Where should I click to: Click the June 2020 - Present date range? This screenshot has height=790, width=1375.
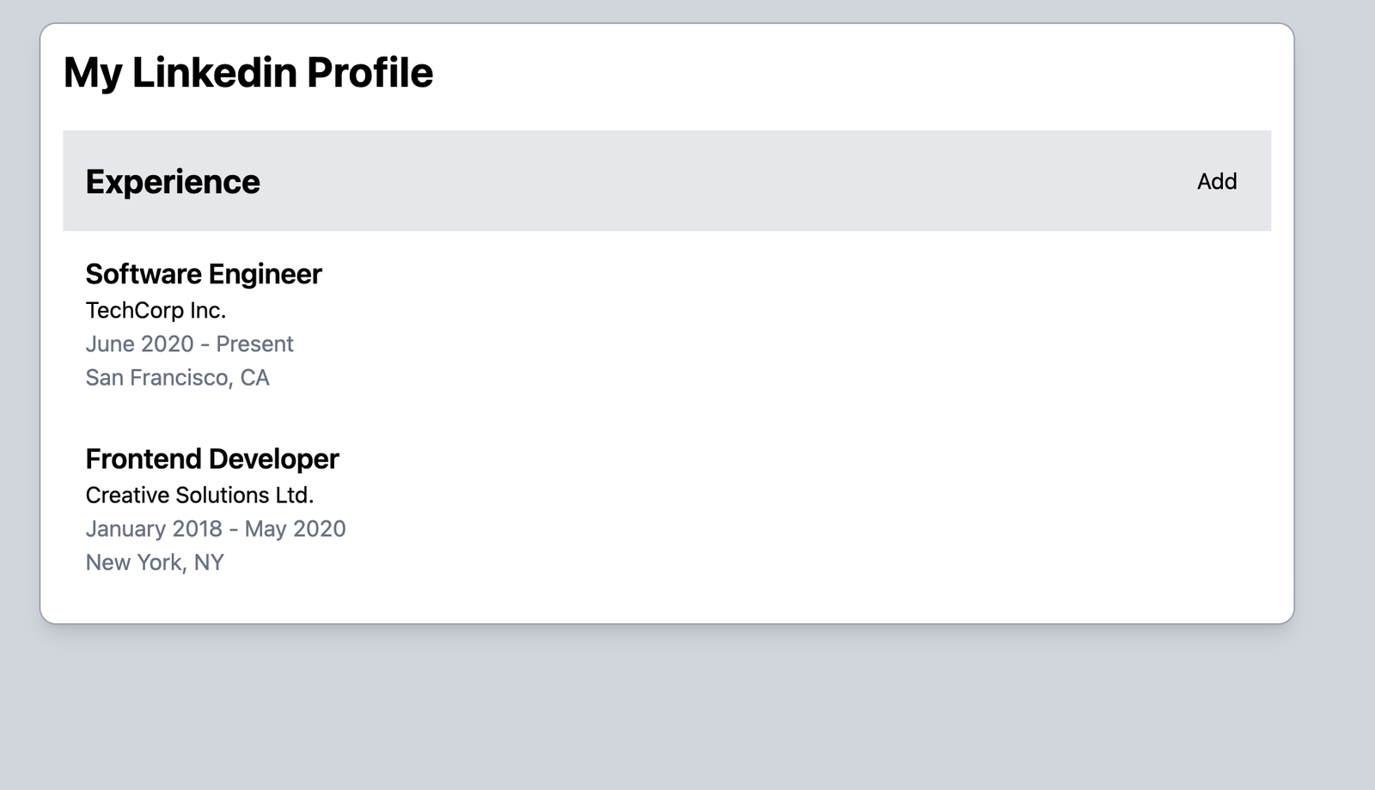[x=189, y=343]
